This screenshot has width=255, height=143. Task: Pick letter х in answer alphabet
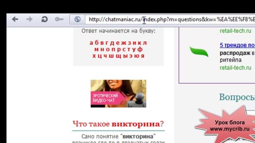[94, 56]
